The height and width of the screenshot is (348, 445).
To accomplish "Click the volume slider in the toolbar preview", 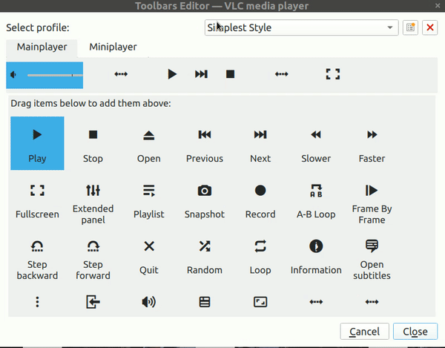I will [55, 75].
